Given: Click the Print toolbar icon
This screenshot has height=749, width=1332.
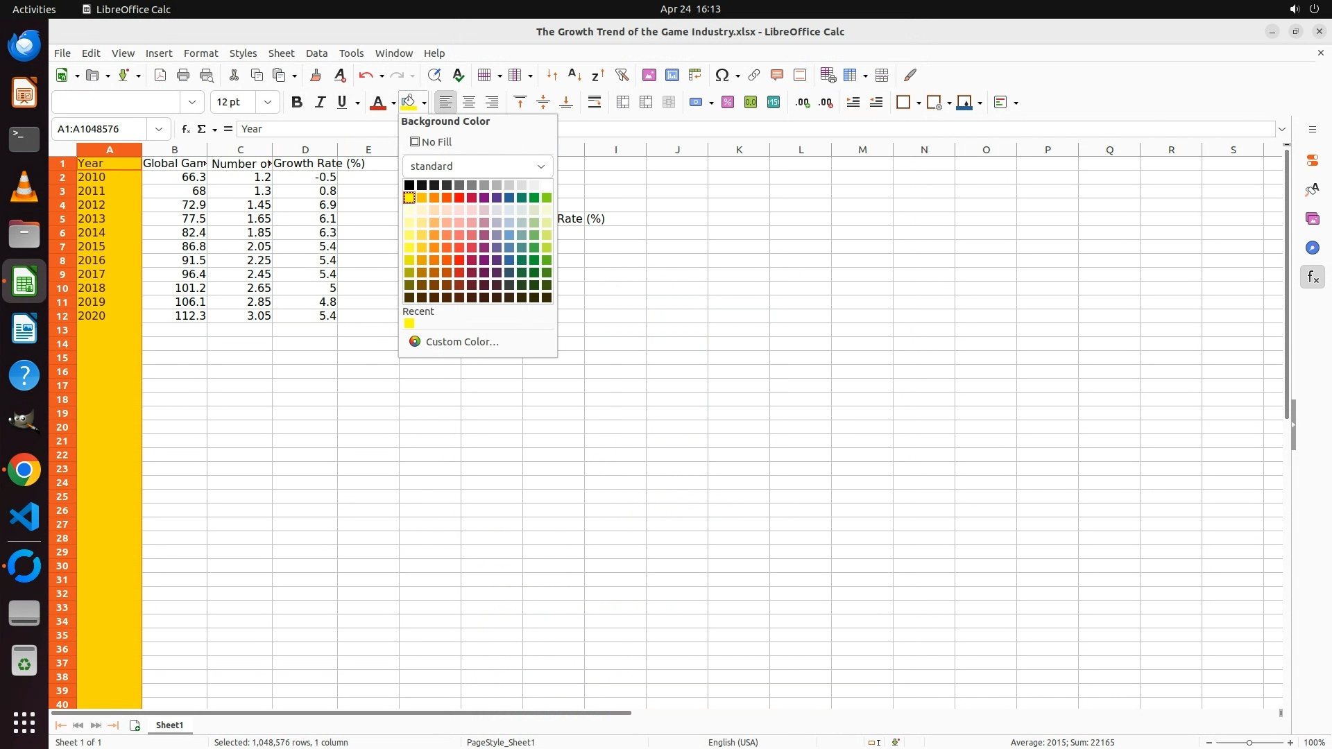Looking at the screenshot, I should (183, 75).
